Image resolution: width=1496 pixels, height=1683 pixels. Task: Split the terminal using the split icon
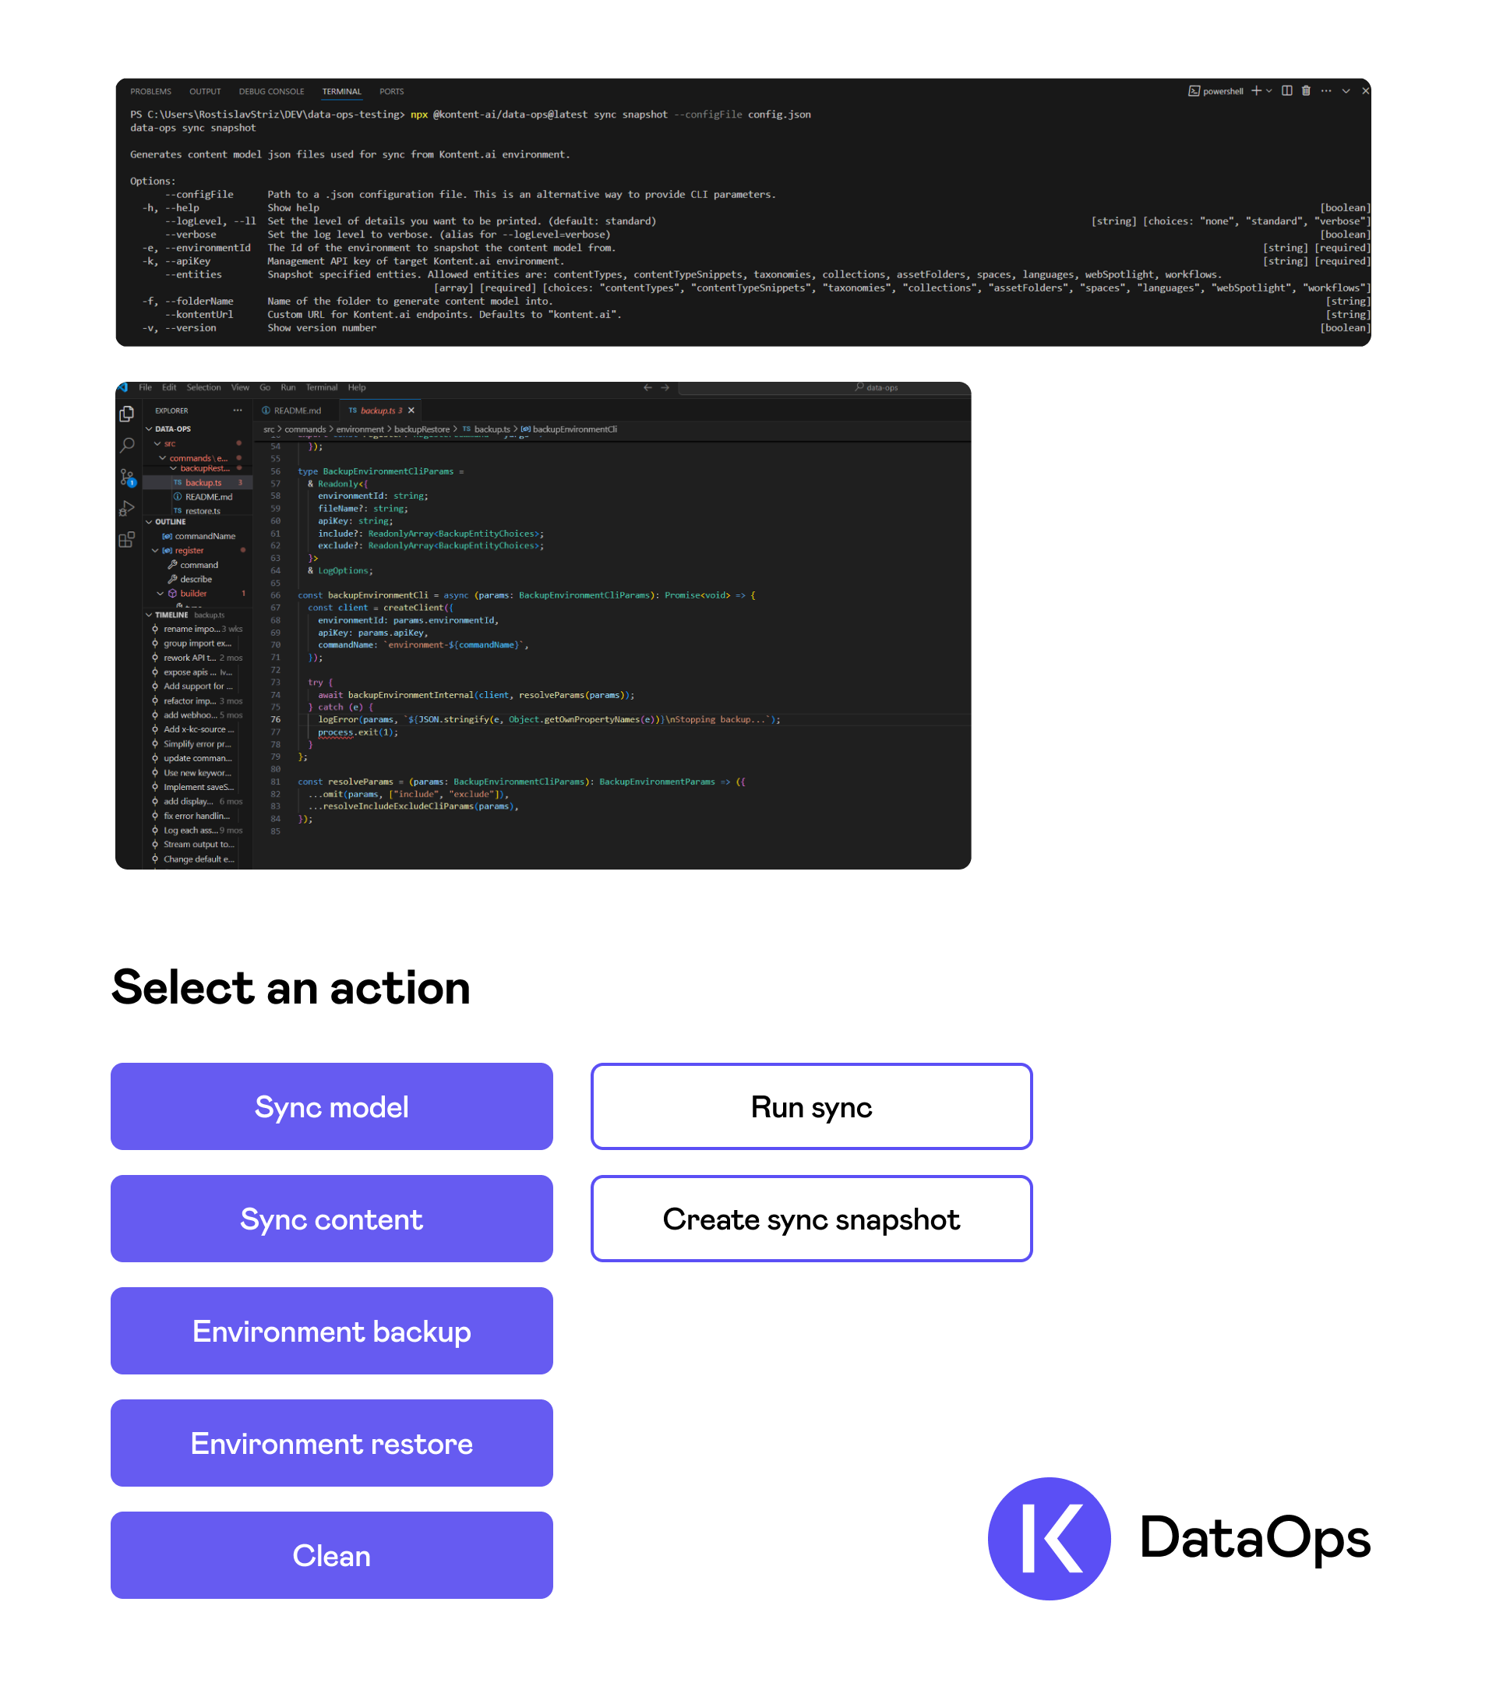1288,91
